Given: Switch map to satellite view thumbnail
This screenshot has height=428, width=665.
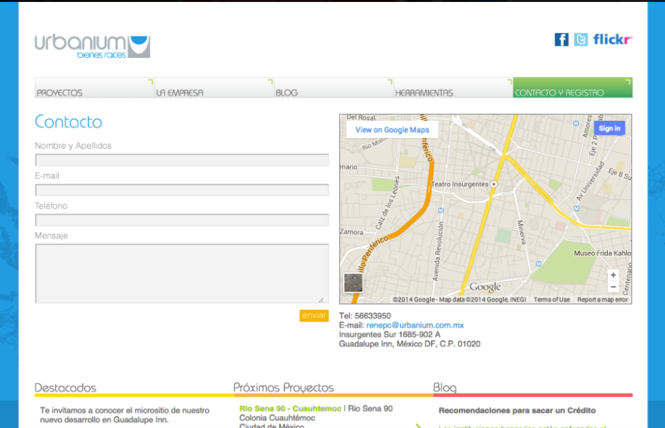Looking at the screenshot, I should [x=353, y=282].
